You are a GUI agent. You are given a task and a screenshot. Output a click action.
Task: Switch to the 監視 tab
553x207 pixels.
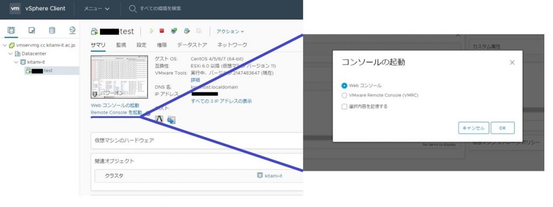121,45
